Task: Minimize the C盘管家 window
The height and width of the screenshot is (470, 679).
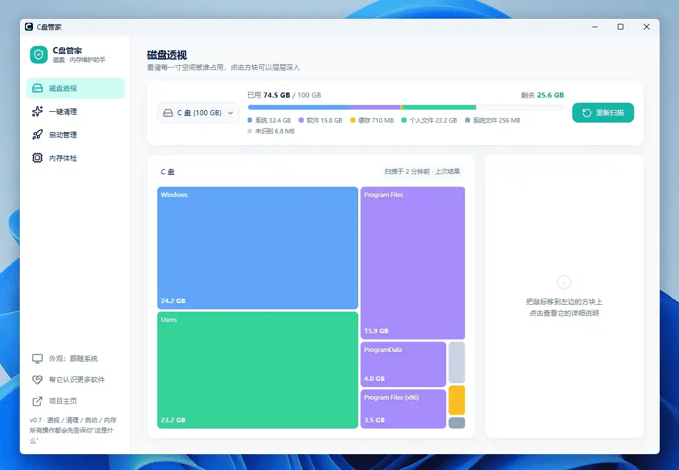Action: point(595,27)
